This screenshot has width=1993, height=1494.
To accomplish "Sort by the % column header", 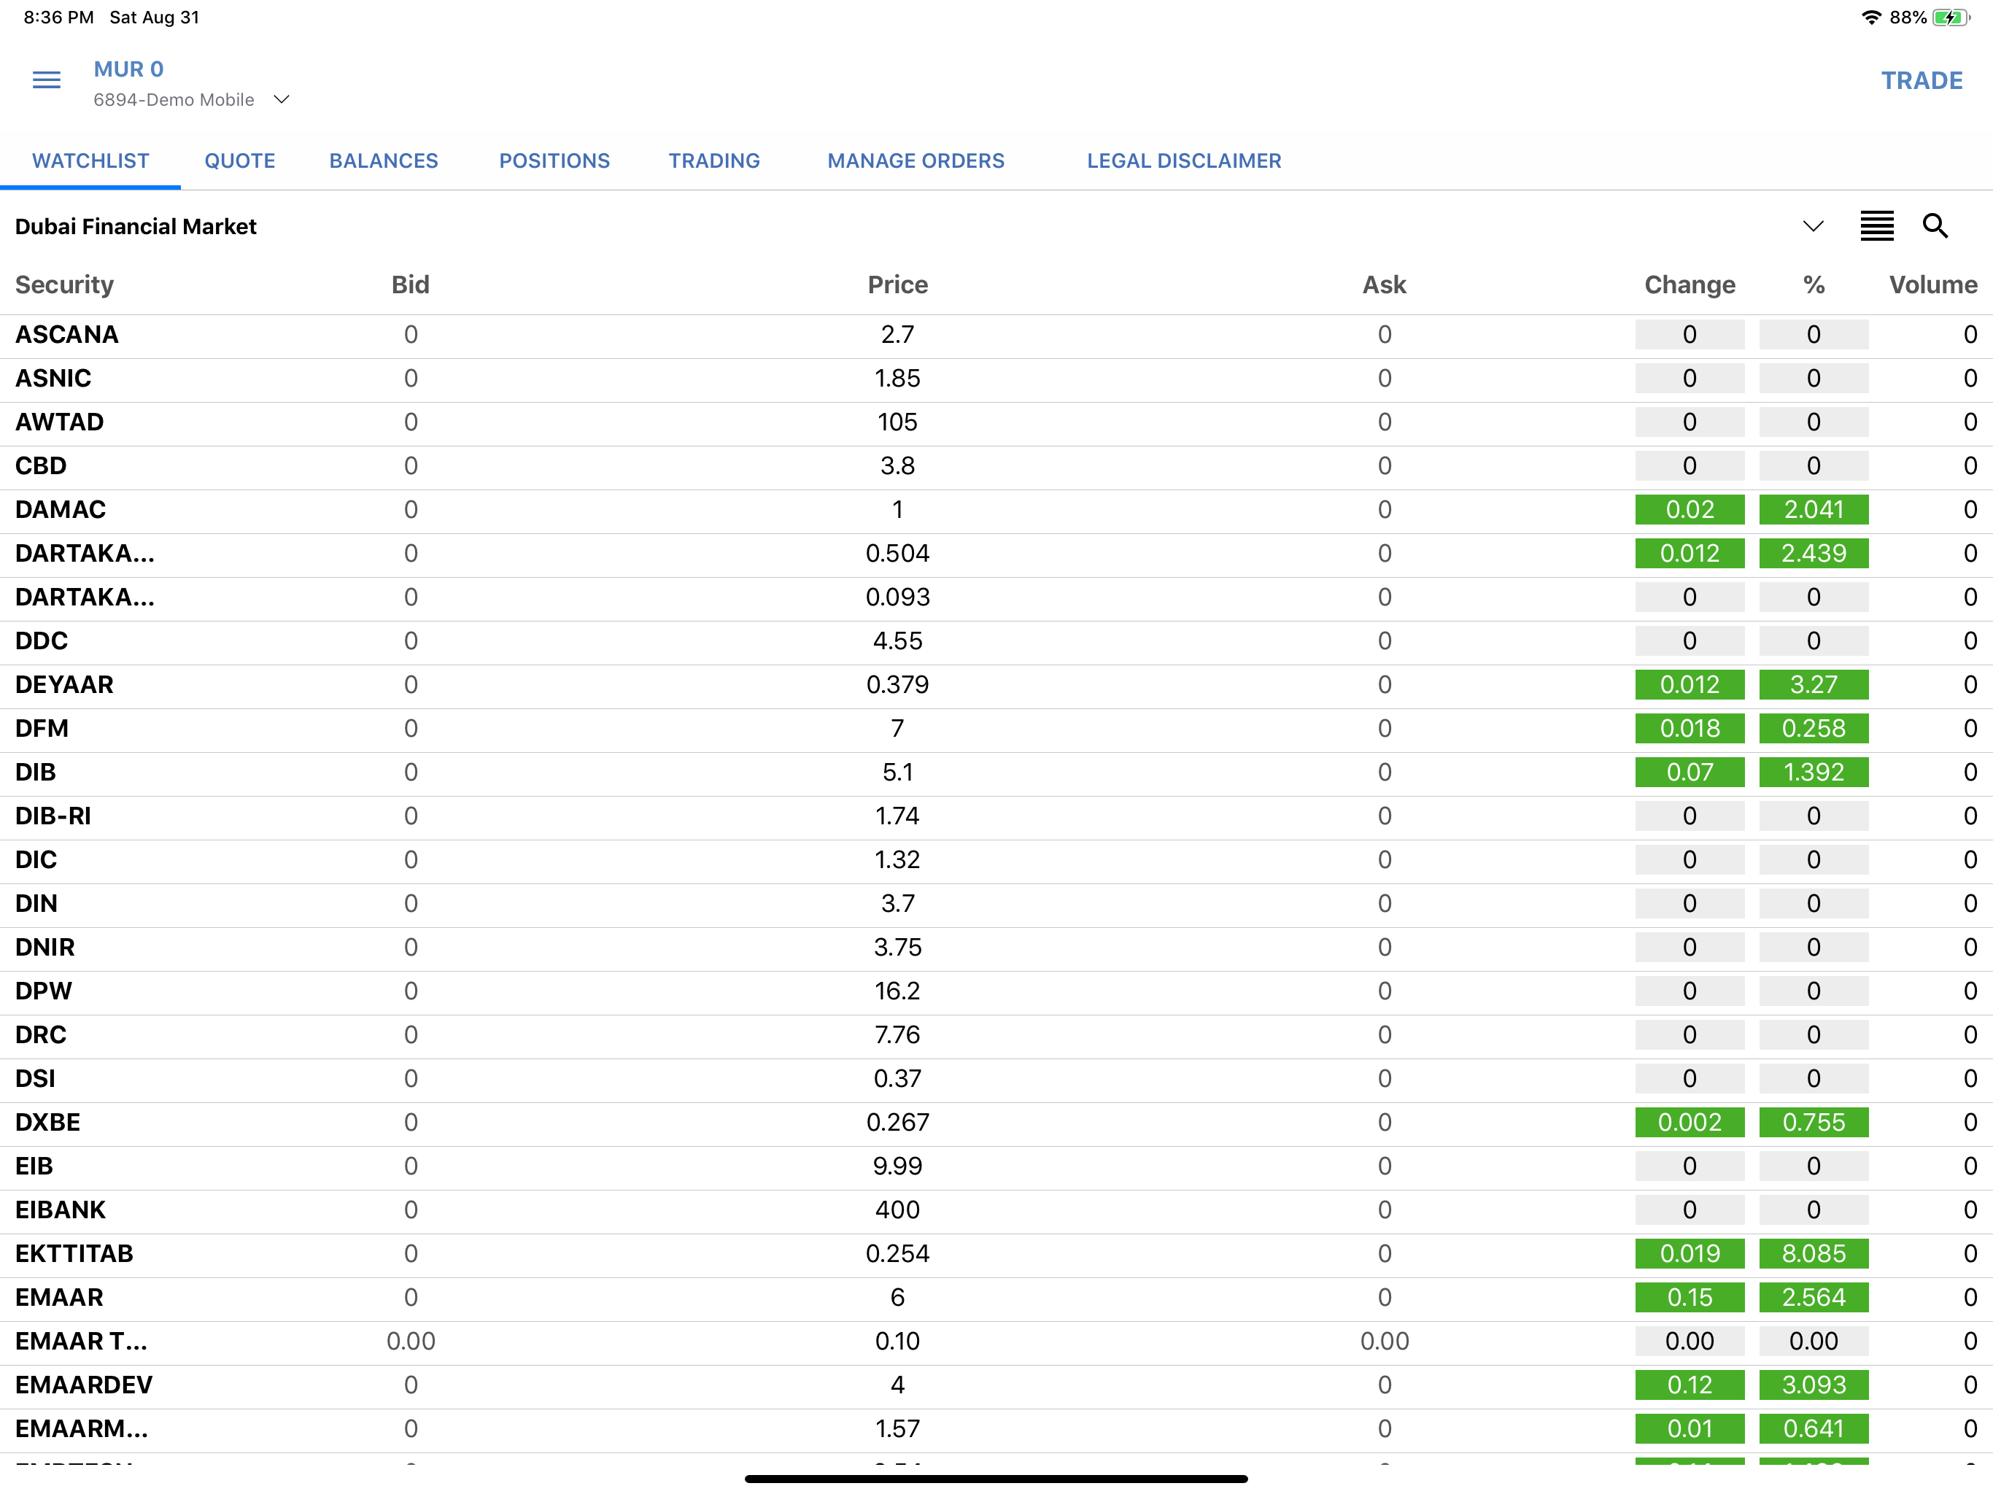I will click(1813, 285).
